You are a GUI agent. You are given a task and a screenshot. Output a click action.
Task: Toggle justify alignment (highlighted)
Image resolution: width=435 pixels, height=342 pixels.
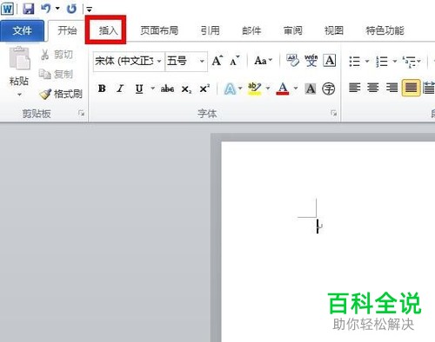click(x=411, y=88)
